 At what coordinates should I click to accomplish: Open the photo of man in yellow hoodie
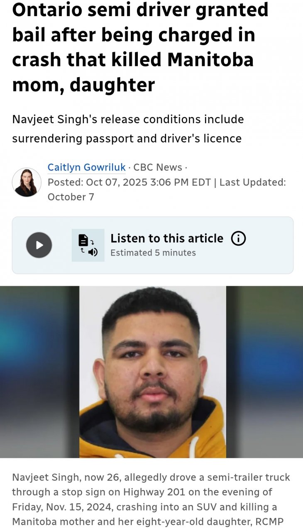(x=153, y=372)
